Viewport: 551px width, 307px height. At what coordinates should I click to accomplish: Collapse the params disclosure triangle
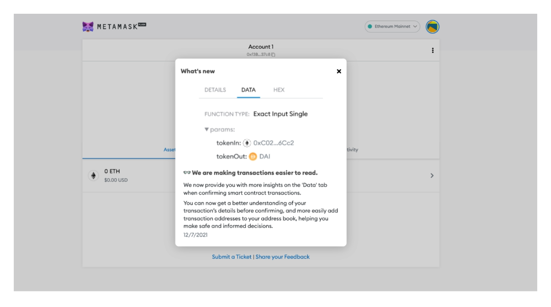(207, 130)
